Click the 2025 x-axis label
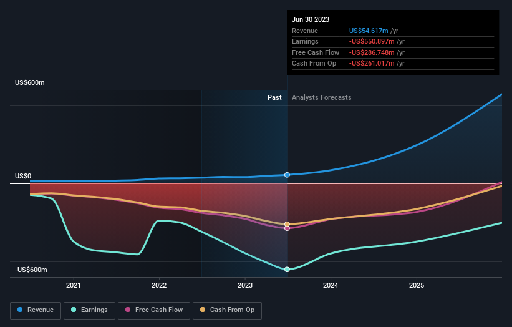The height and width of the screenshot is (327, 512). (417, 285)
